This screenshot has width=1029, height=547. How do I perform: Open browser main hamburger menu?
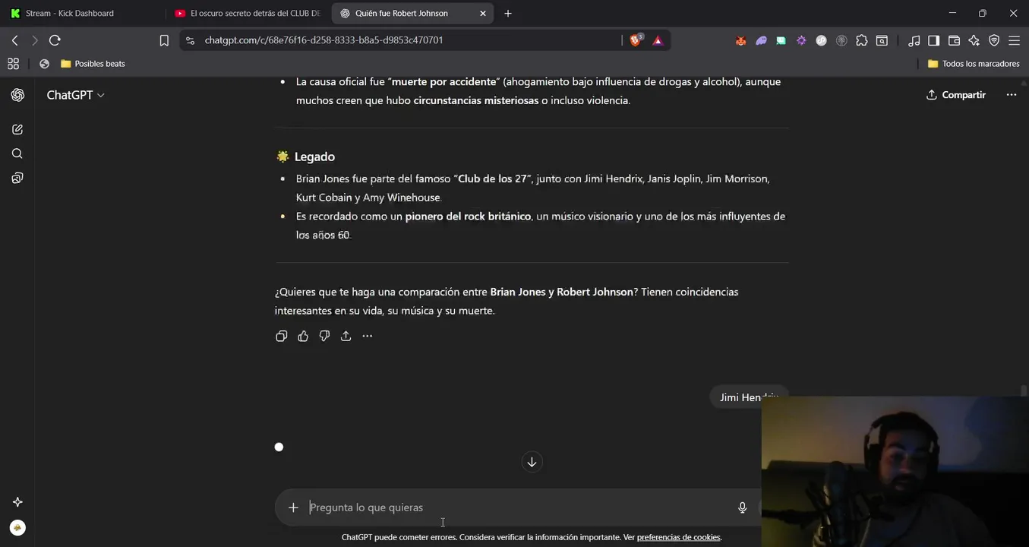(1014, 41)
